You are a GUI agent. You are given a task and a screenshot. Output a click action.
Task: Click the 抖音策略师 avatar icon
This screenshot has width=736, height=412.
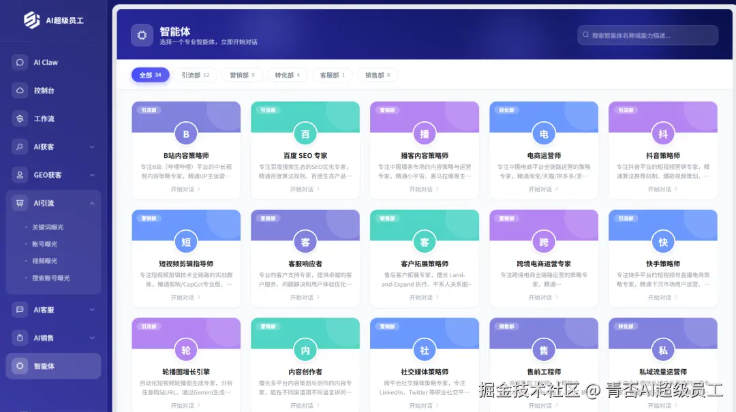663,133
